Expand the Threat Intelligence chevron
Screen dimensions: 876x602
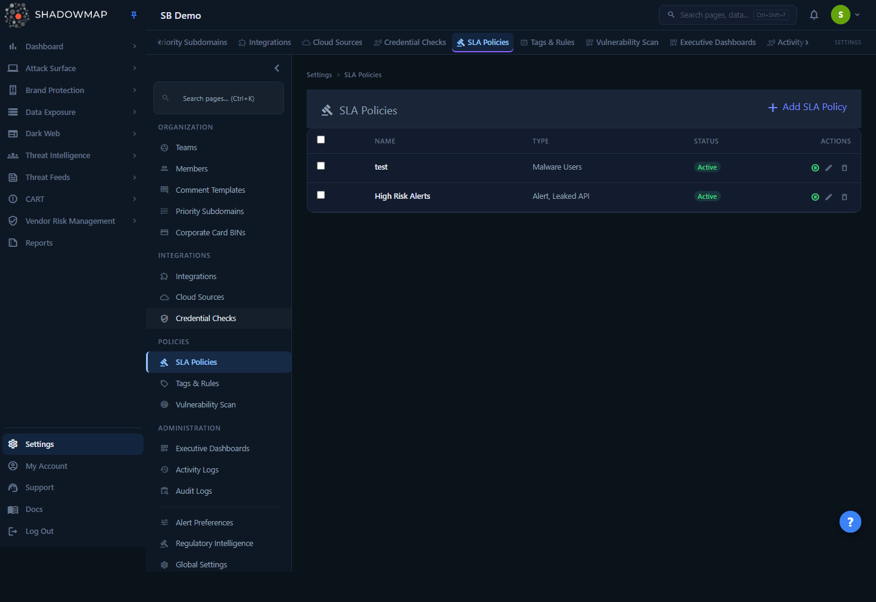134,156
